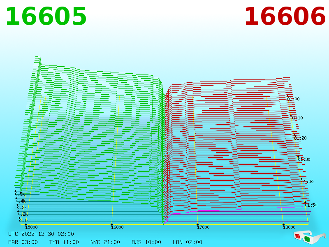
Task: Click the 0.1k volume axis label
Action: click(24, 221)
